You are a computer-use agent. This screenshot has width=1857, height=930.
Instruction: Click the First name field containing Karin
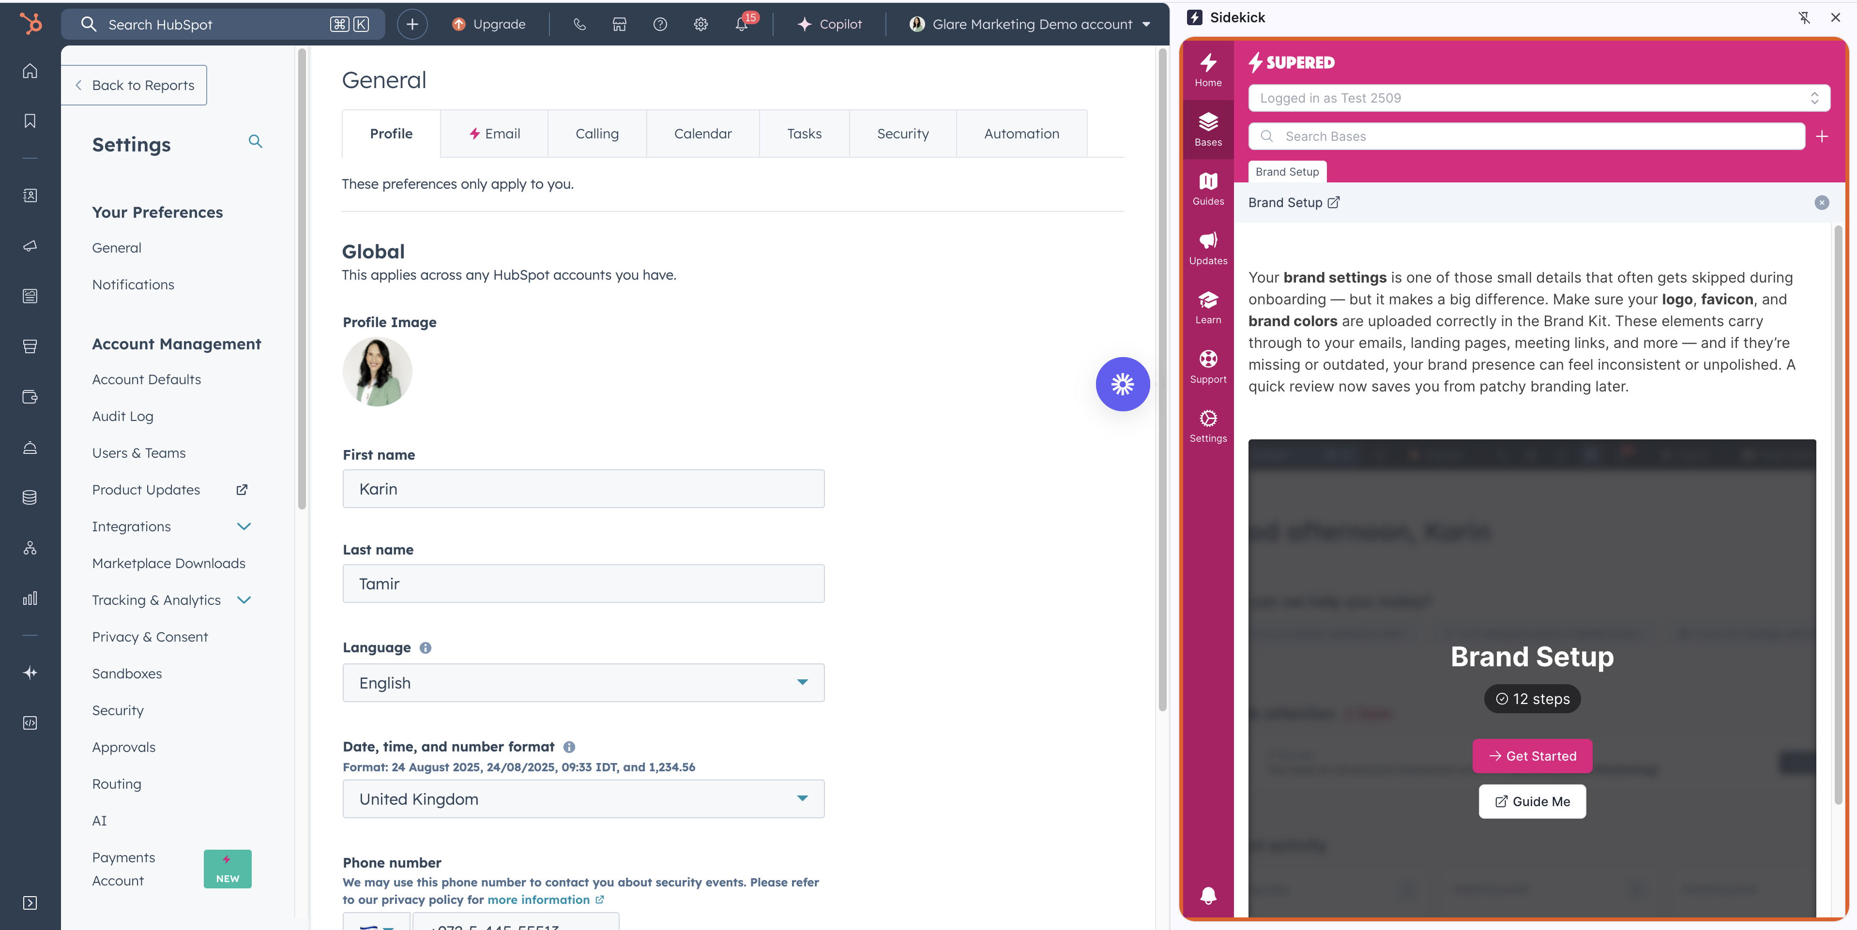583,488
